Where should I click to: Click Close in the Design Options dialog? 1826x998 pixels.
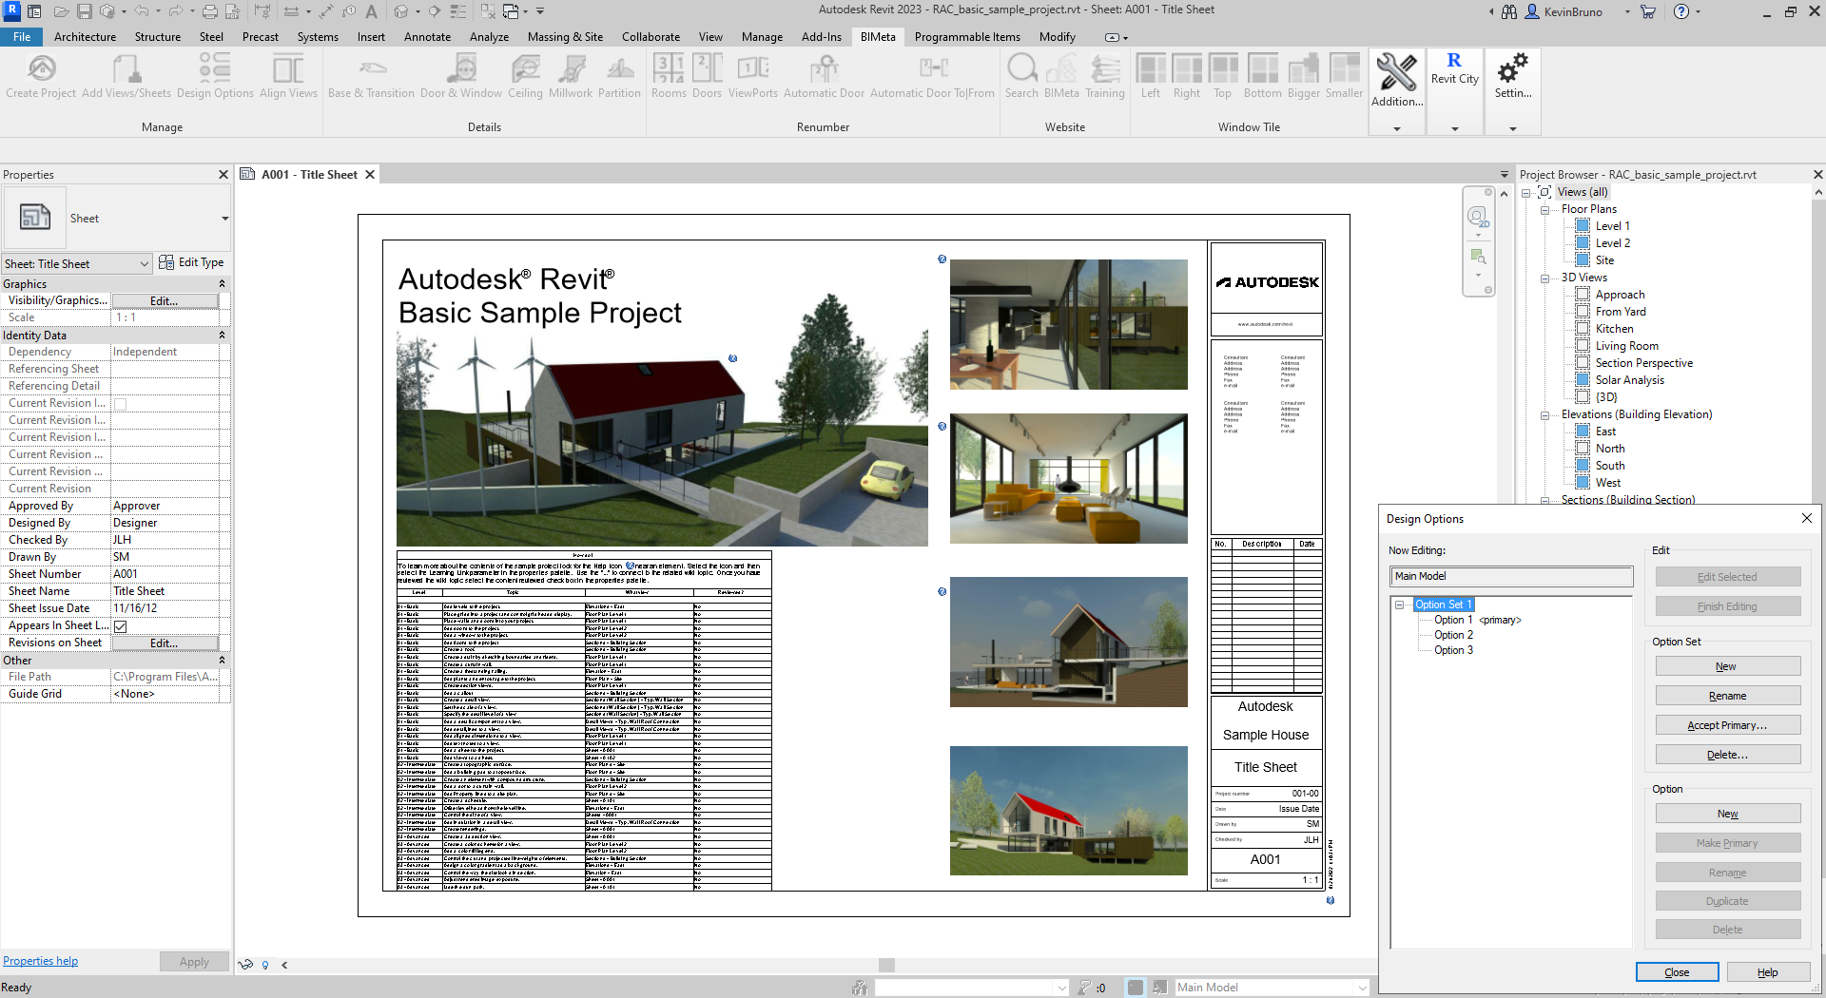pyautogui.click(x=1677, y=972)
